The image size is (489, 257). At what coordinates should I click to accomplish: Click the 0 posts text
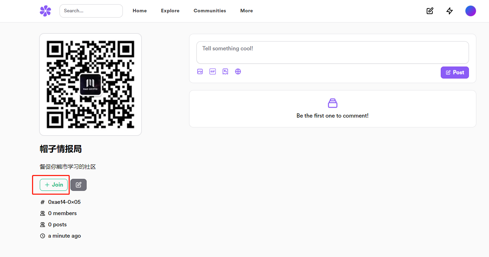coord(57,225)
